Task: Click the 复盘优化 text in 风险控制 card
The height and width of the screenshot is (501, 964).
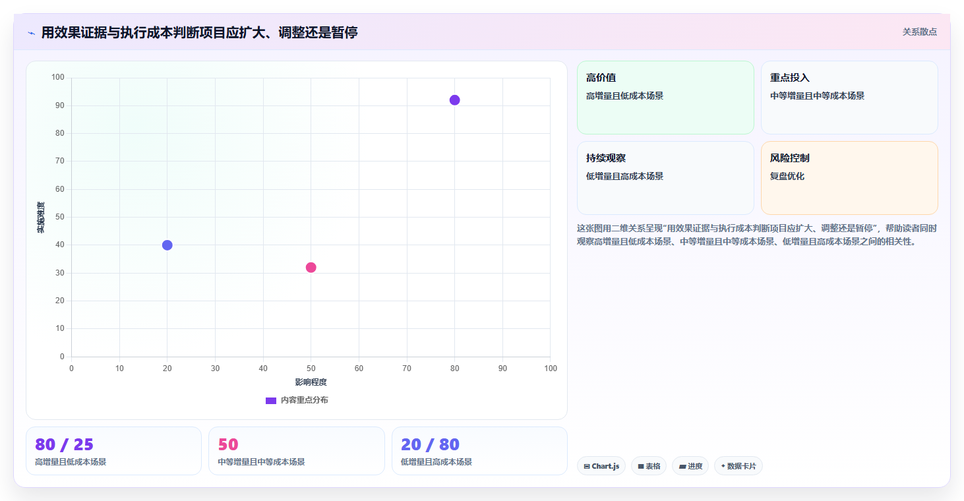Action: (x=787, y=176)
